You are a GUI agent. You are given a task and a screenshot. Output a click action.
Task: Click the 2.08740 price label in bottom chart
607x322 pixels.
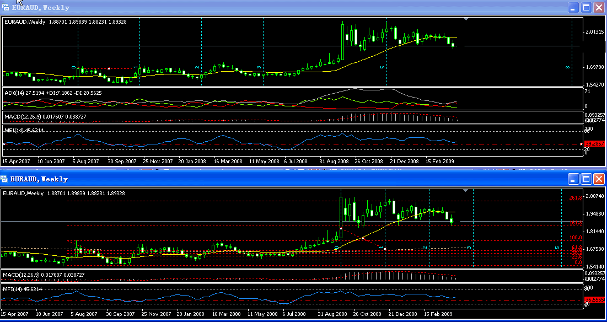595,196
